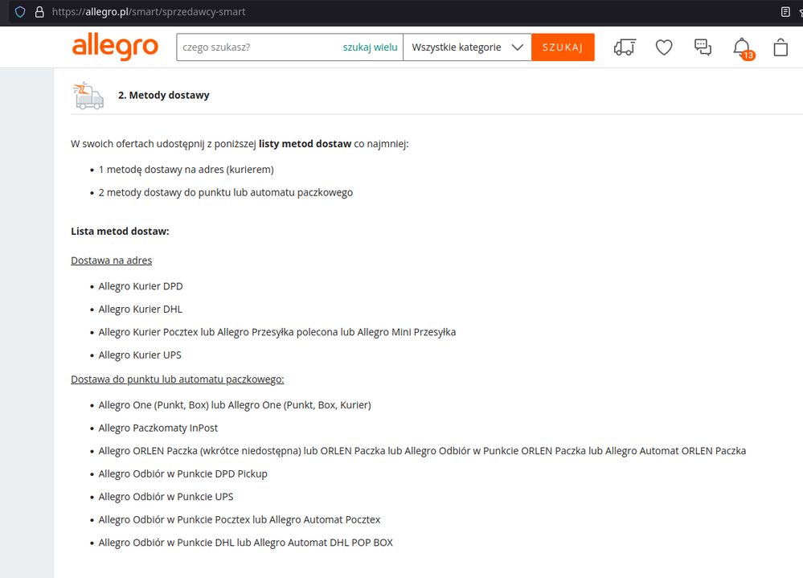
Task: Open the shopping bag cart icon
Action: pyautogui.click(x=780, y=47)
